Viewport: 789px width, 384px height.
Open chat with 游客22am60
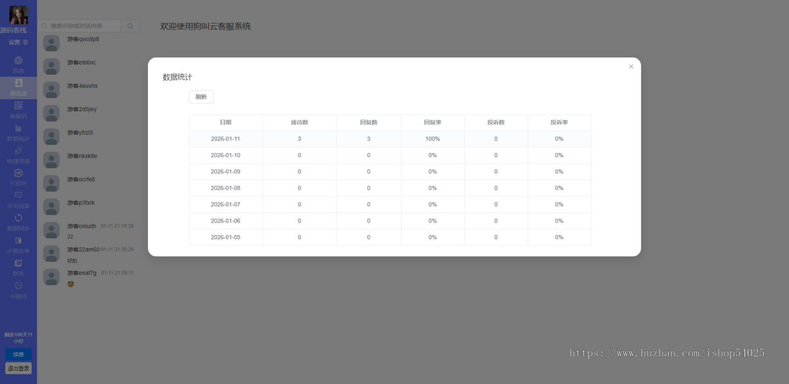[89, 253]
